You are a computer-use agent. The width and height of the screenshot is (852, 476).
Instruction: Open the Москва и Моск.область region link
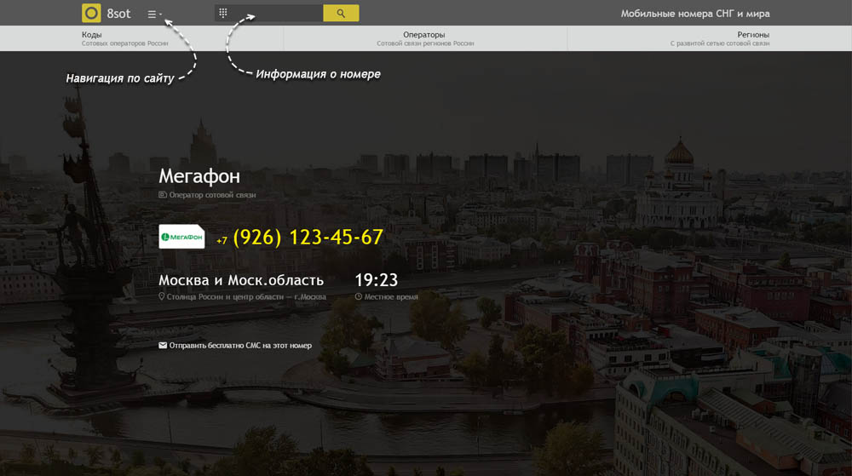[x=241, y=280]
